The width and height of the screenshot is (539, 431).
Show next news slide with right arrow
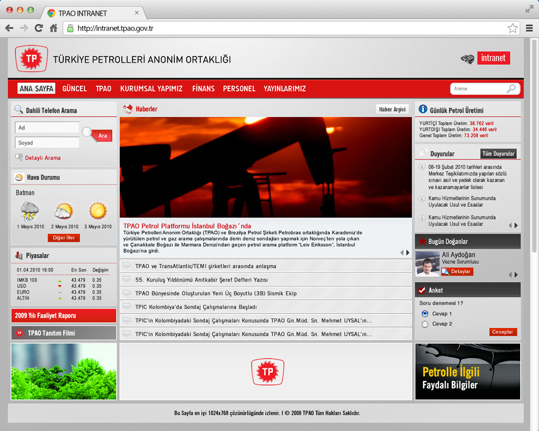click(408, 253)
